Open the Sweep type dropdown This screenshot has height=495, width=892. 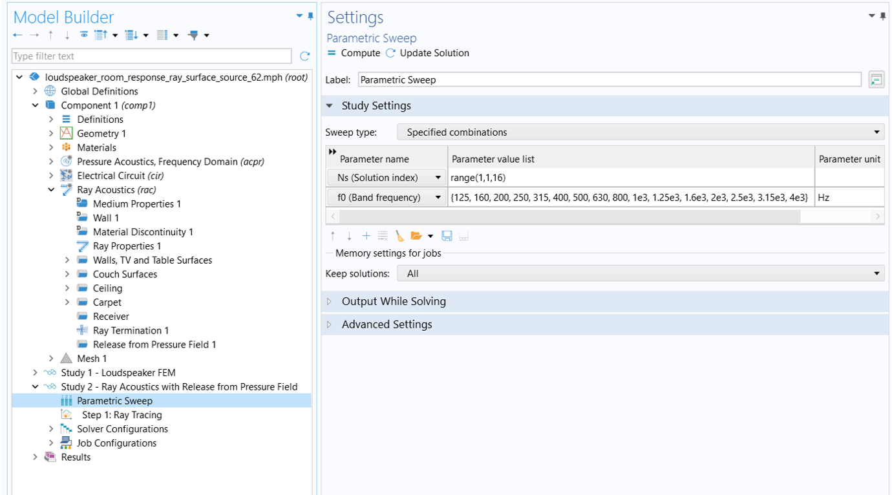coord(641,132)
